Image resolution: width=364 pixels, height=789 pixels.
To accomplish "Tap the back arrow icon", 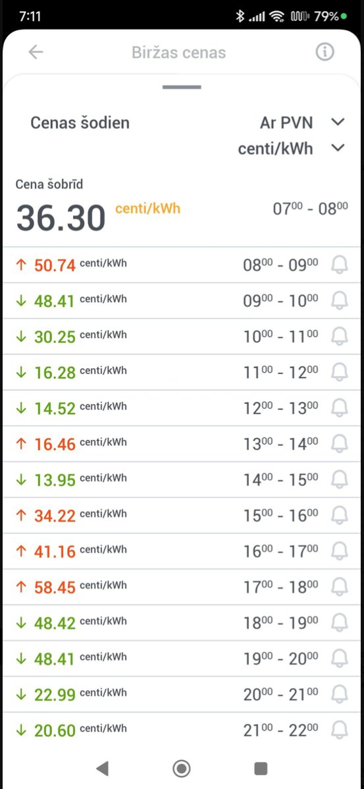I will [x=36, y=52].
